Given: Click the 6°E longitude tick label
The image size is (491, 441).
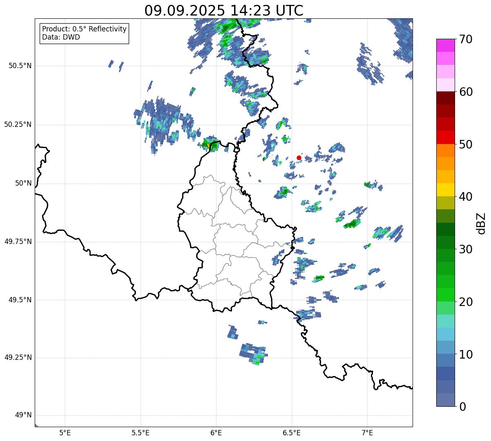Looking at the screenshot, I should 216,432.
